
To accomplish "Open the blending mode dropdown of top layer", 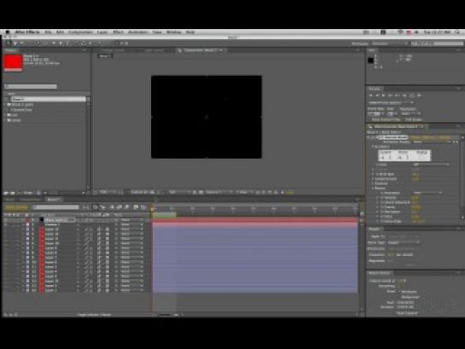I will 131,220.
